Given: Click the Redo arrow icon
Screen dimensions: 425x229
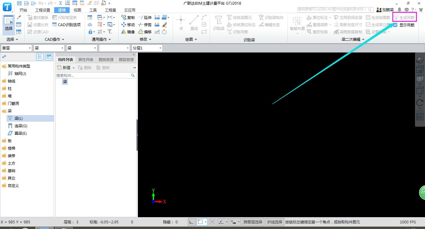Looking at the screenshot, I should [x=50, y=3].
